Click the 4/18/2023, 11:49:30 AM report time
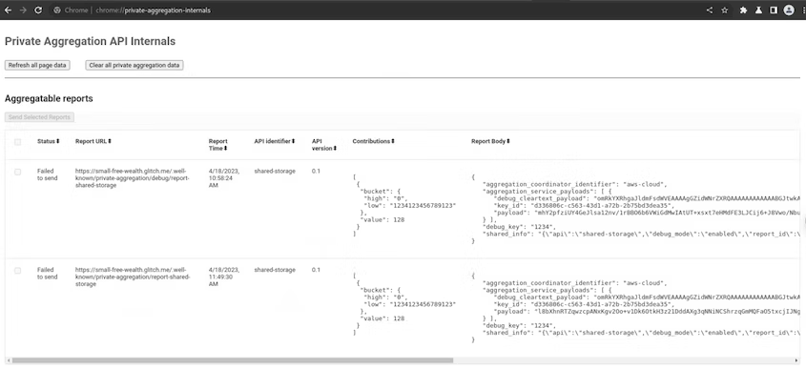806x369 pixels. tap(223, 277)
